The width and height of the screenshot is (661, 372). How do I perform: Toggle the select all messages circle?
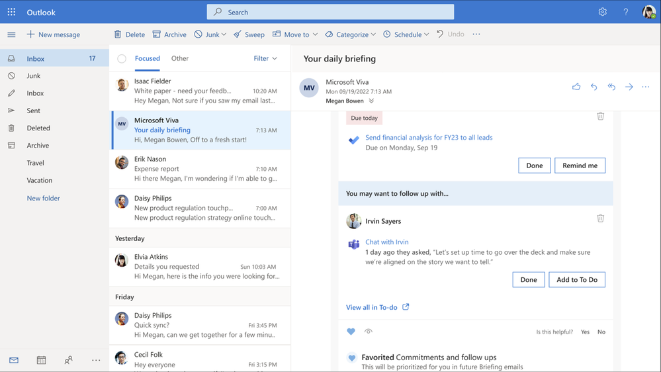[122, 59]
